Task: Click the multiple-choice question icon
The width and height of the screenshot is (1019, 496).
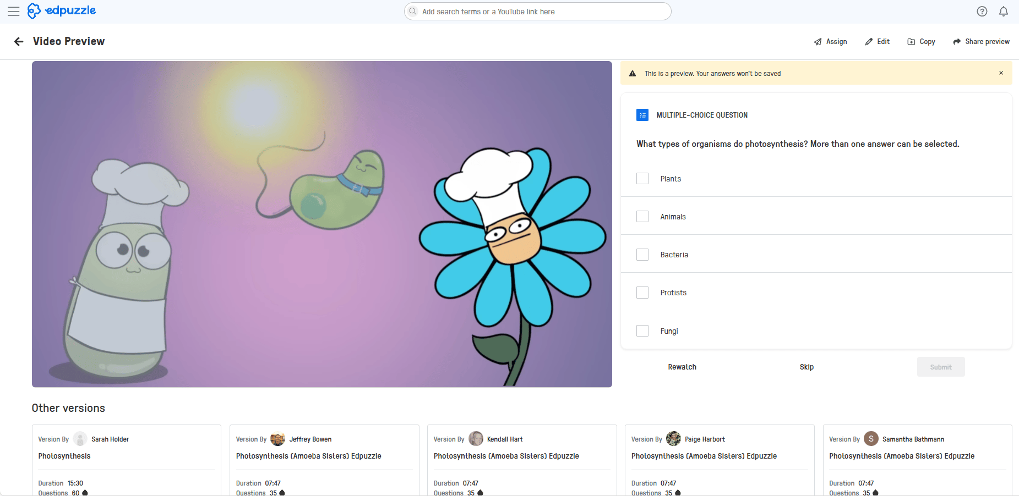Action: click(x=642, y=115)
